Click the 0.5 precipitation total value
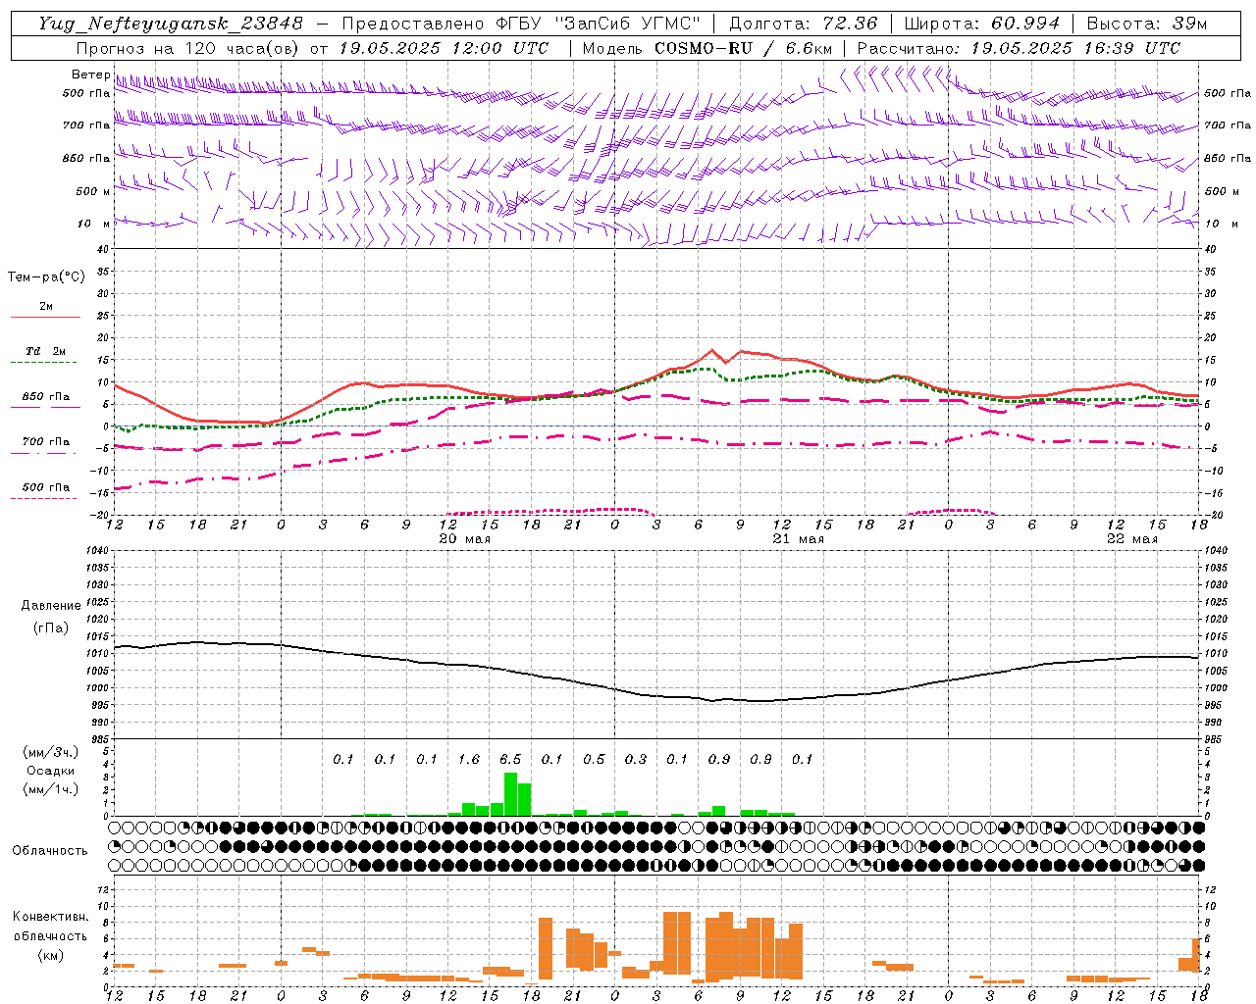The height and width of the screenshot is (1004, 1256). click(594, 759)
